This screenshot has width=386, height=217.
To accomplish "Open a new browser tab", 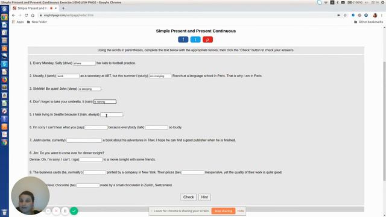I will pos(63,8).
